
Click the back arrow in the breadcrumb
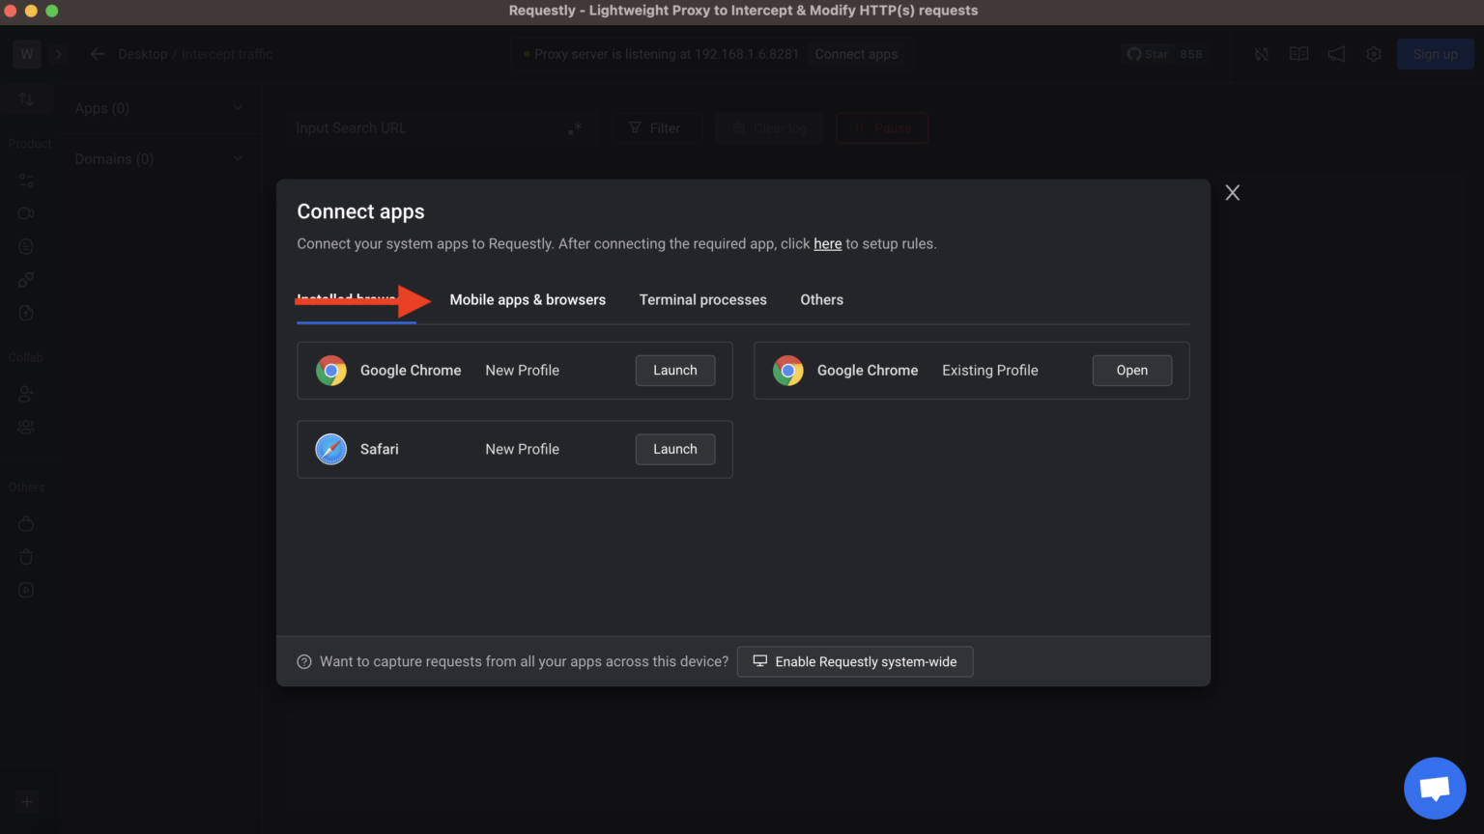[x=97, y=54]
